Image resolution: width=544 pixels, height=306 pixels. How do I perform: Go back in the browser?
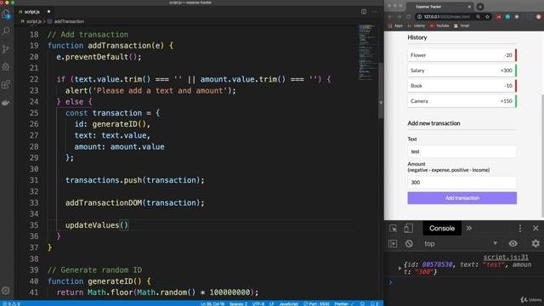(390, 17)
